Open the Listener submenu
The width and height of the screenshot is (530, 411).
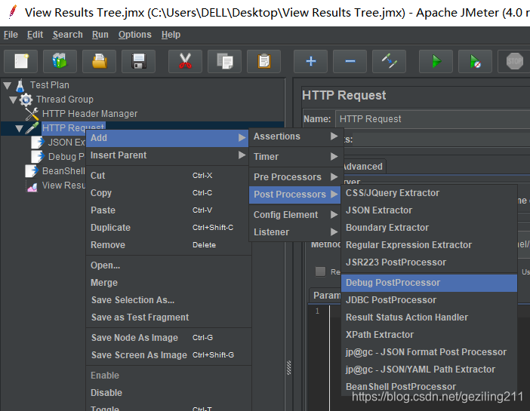295,232
